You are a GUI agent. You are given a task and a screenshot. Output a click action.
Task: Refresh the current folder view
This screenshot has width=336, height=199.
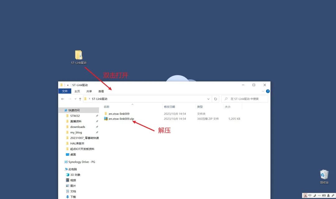[x=215, y=99]
